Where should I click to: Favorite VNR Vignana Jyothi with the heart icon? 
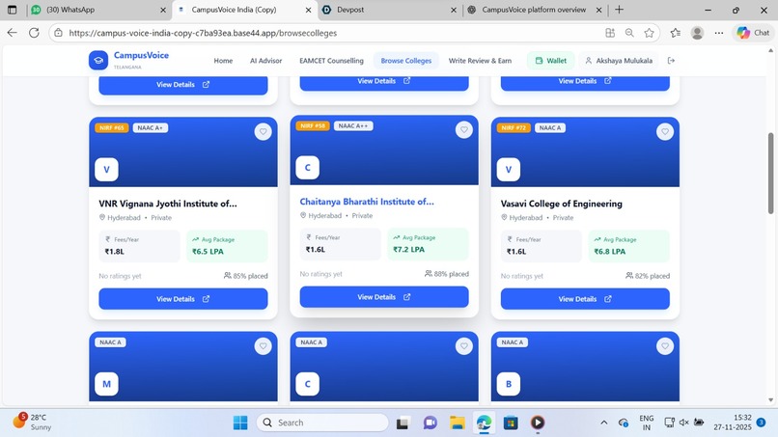(263, 132)
